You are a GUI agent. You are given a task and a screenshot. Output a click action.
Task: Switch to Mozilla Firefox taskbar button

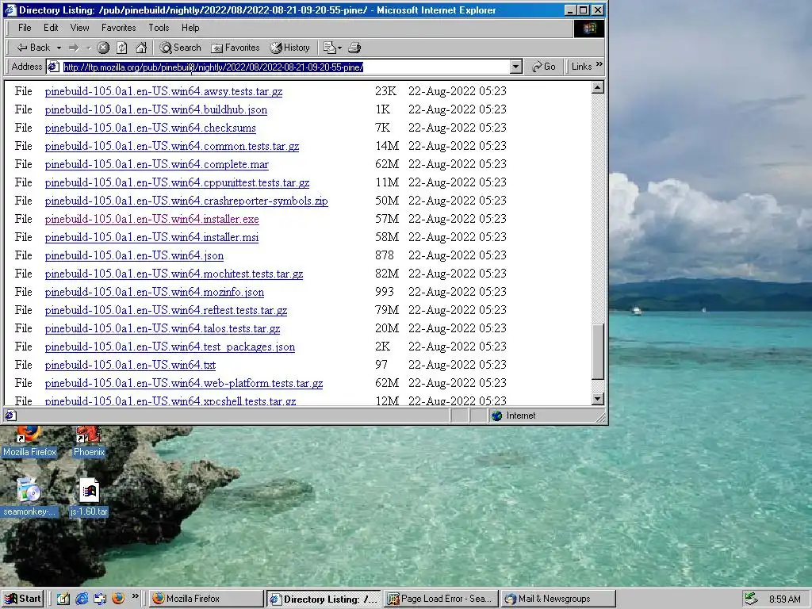tap(206, 599)
